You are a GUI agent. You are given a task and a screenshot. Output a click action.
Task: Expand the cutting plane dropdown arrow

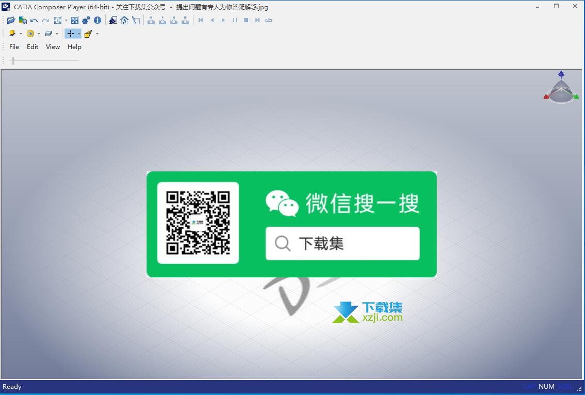point(57,34)
